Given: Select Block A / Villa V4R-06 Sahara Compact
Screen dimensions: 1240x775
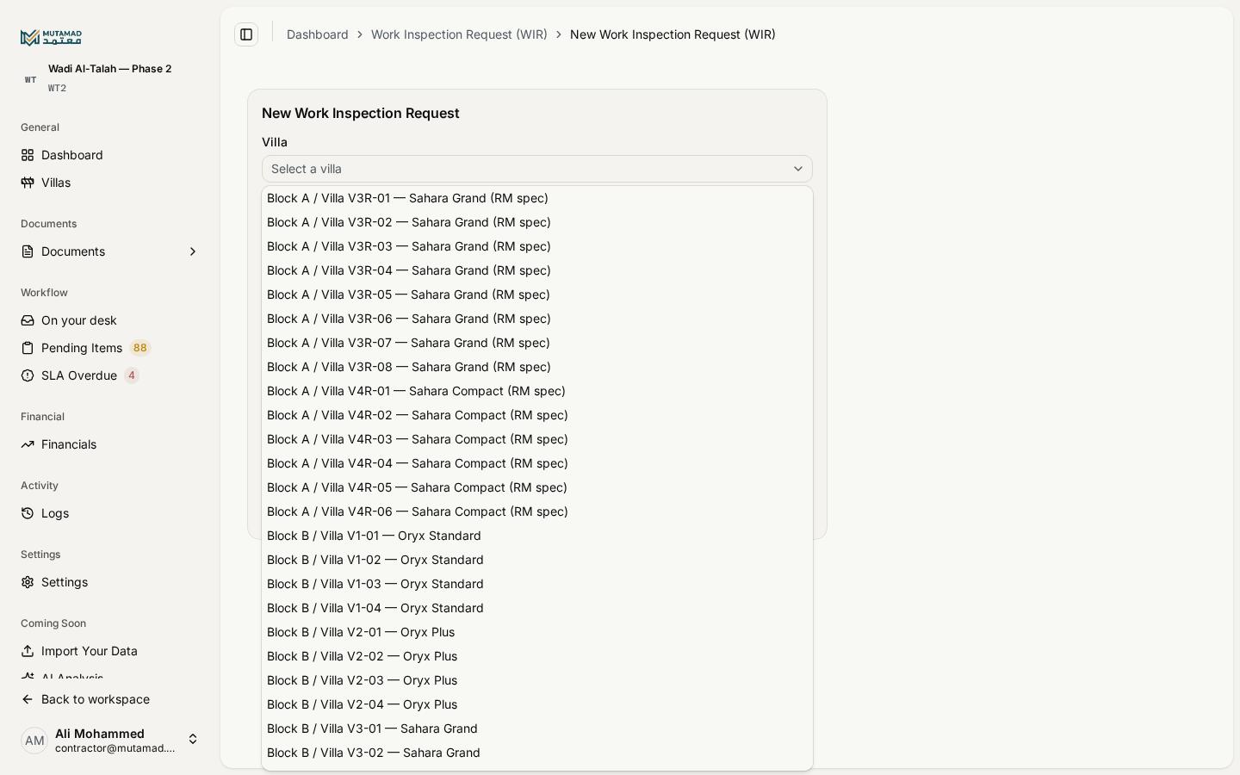Looking at the screenshot, I should point(537,512).
